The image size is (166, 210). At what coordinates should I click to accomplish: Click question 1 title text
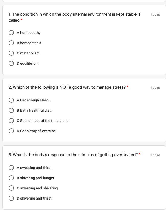click(x=75, y=17)
